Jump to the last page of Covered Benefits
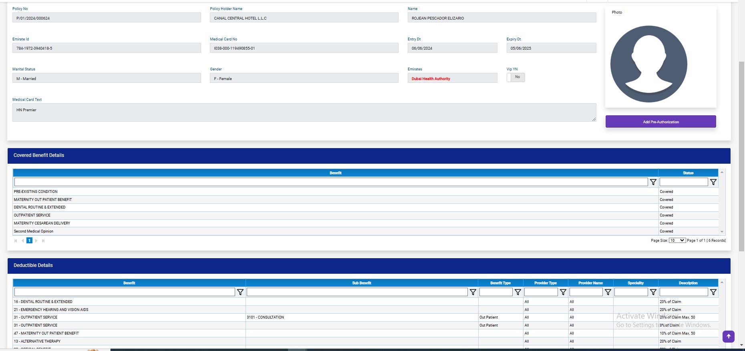 (43, 241)
